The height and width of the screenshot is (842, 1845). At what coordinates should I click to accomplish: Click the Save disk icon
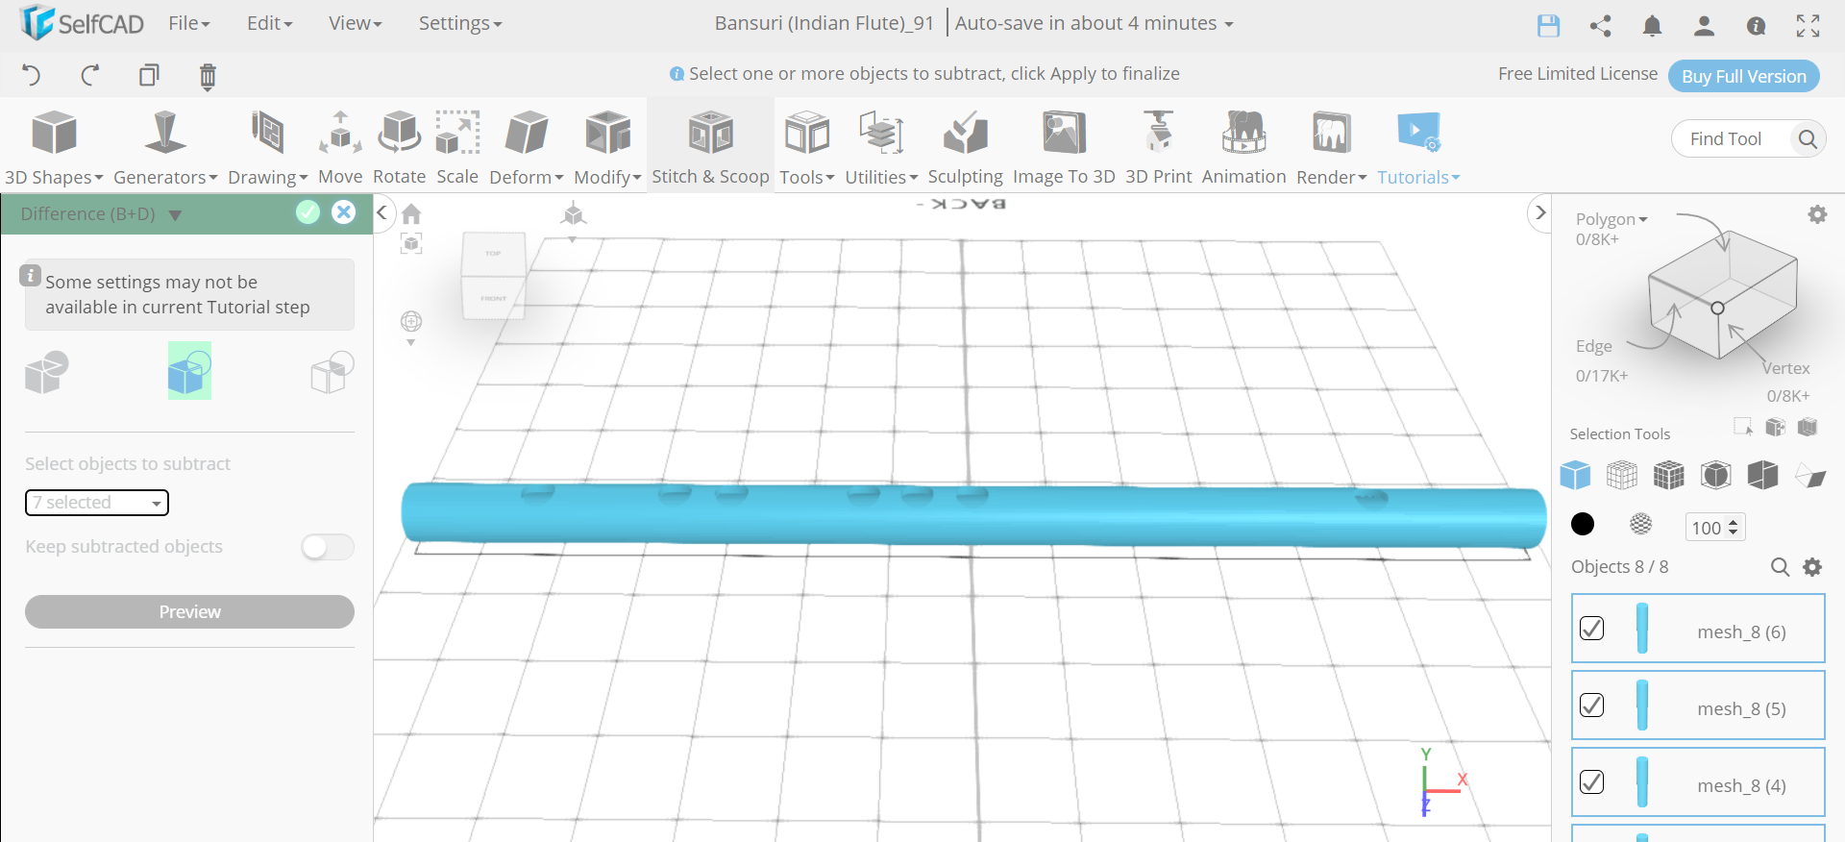tap(1548, 26)
